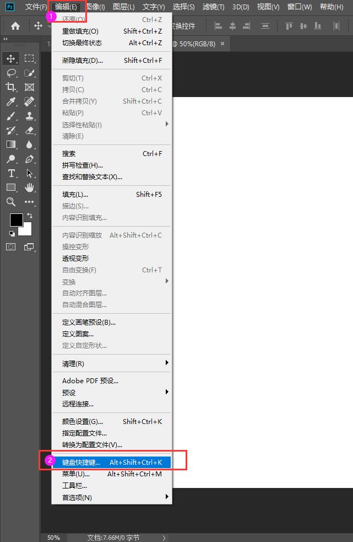Viewport: 353px width, 542px height.
Task: Select the Zoom tool
Action: [x=10, y=202]
